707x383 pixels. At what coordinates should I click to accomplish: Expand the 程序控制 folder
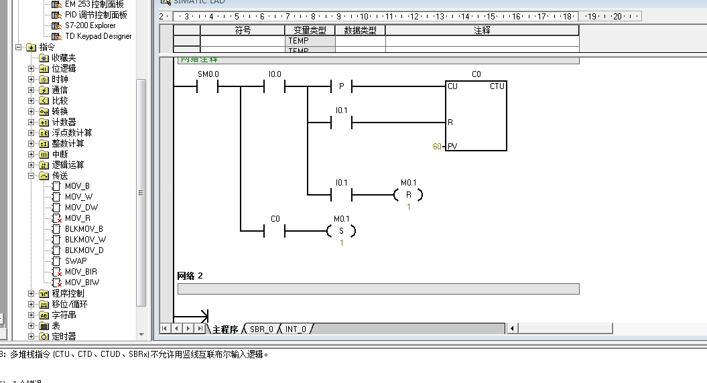[31, 293]
